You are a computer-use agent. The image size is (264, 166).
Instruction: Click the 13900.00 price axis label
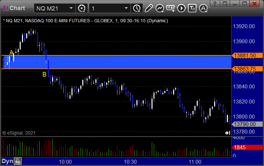pos(244,41)
